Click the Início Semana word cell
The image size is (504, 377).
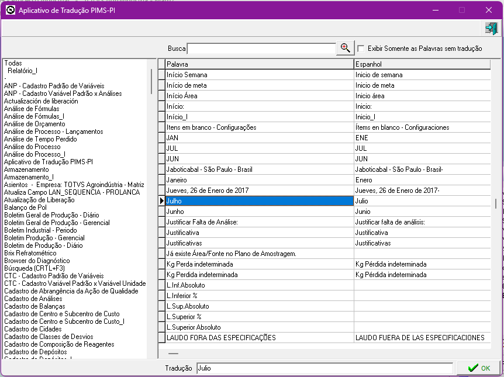pos(260,75)
